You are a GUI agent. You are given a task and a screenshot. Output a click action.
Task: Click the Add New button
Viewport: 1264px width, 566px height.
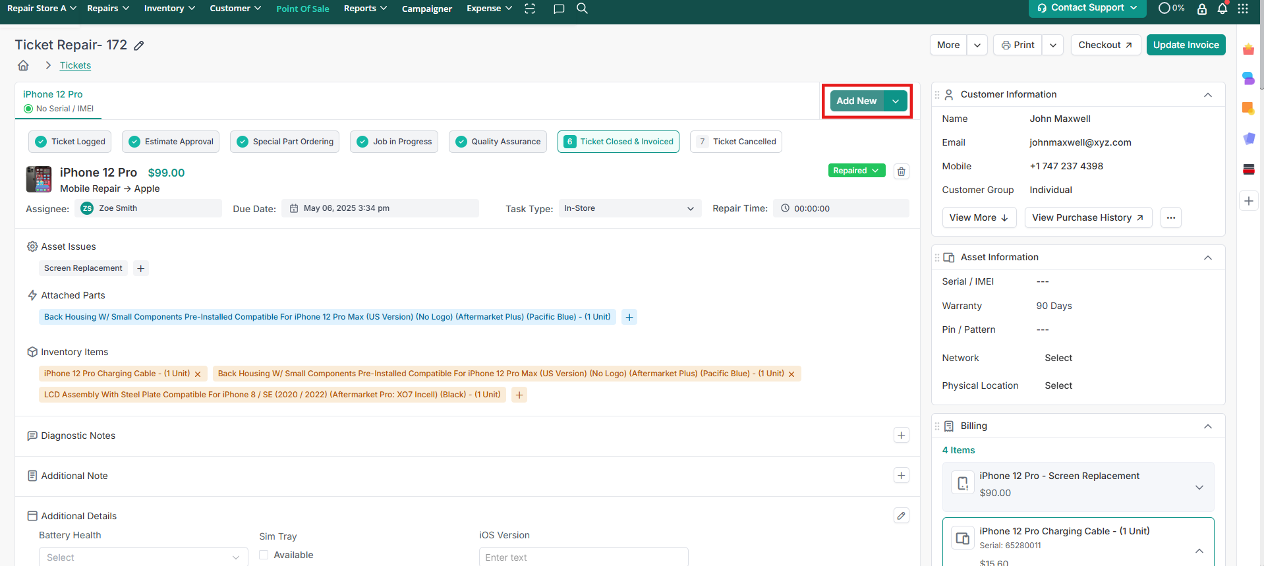857,101
